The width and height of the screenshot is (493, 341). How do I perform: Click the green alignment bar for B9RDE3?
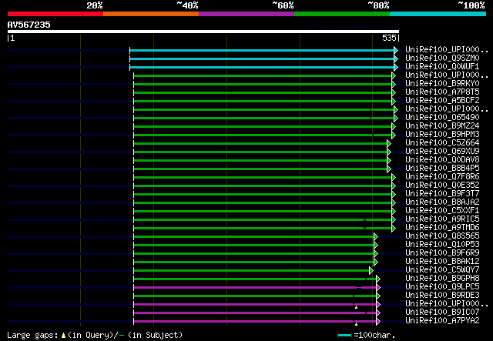click(x=255, y=296)
